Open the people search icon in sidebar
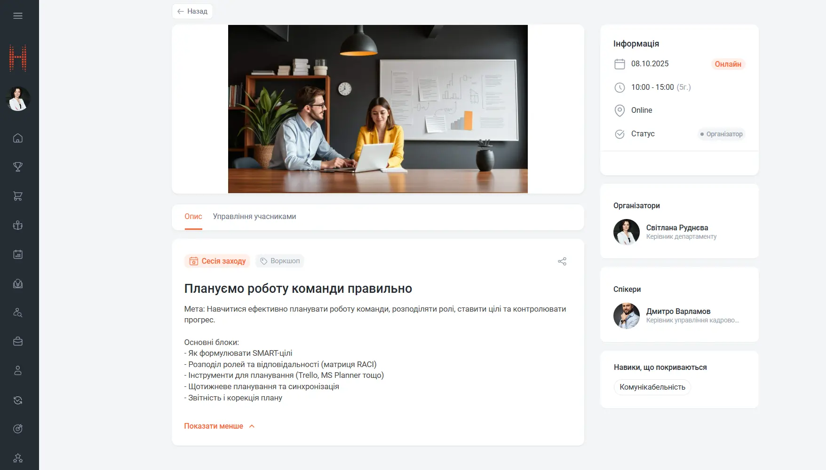The height and width of the screenshot is (470, 826). [x=18, y=313]
